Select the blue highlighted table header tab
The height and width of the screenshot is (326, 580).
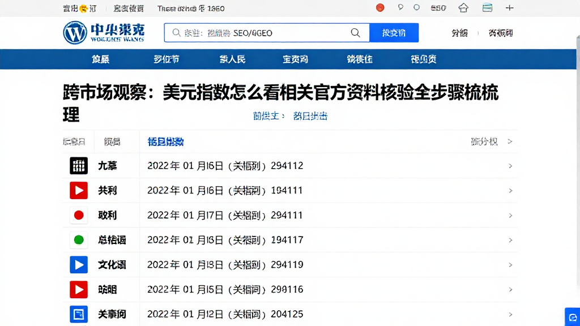pos(166,142)
